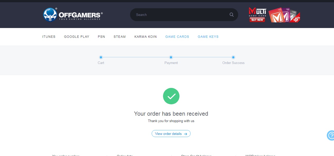Open the GAME CARDS category
Screen dimensions: 334x156
(177, 36)
